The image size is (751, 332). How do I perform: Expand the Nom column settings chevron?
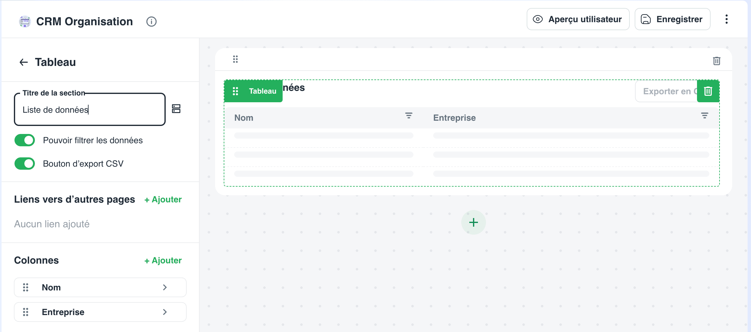pyautogui.click(x=165, y=287)
